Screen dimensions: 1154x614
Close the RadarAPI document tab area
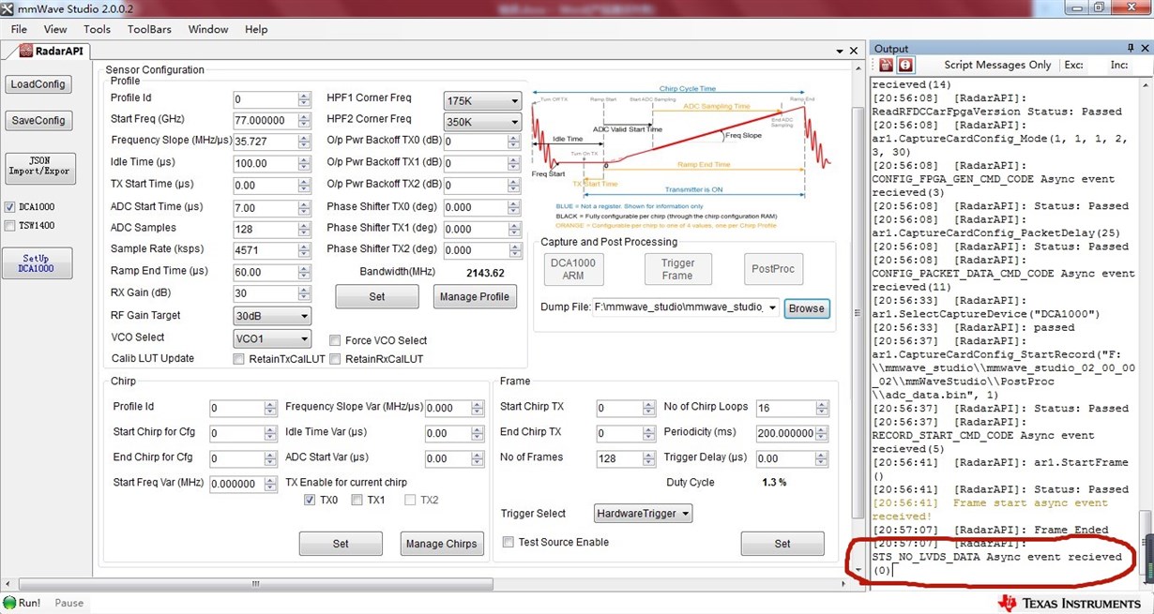click(x=854, y=51)
